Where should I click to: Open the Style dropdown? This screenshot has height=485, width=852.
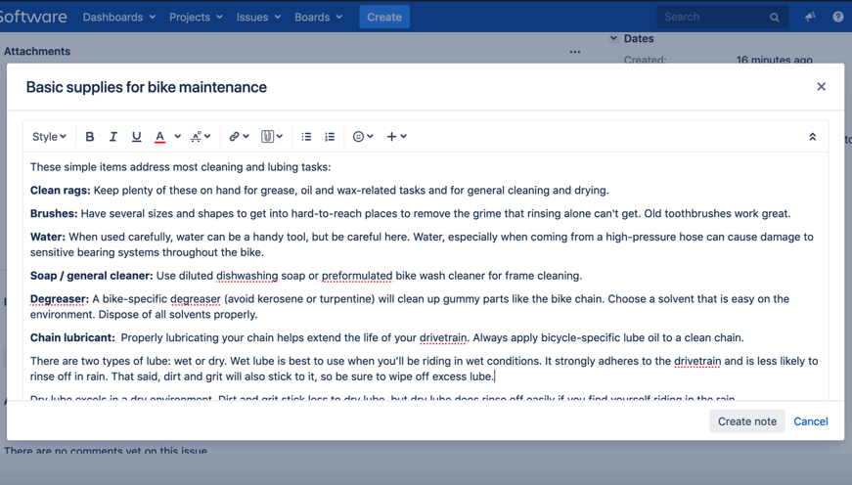click(49, 137)
